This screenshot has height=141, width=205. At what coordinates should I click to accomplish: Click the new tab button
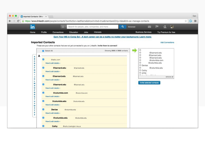click(51, 17)
